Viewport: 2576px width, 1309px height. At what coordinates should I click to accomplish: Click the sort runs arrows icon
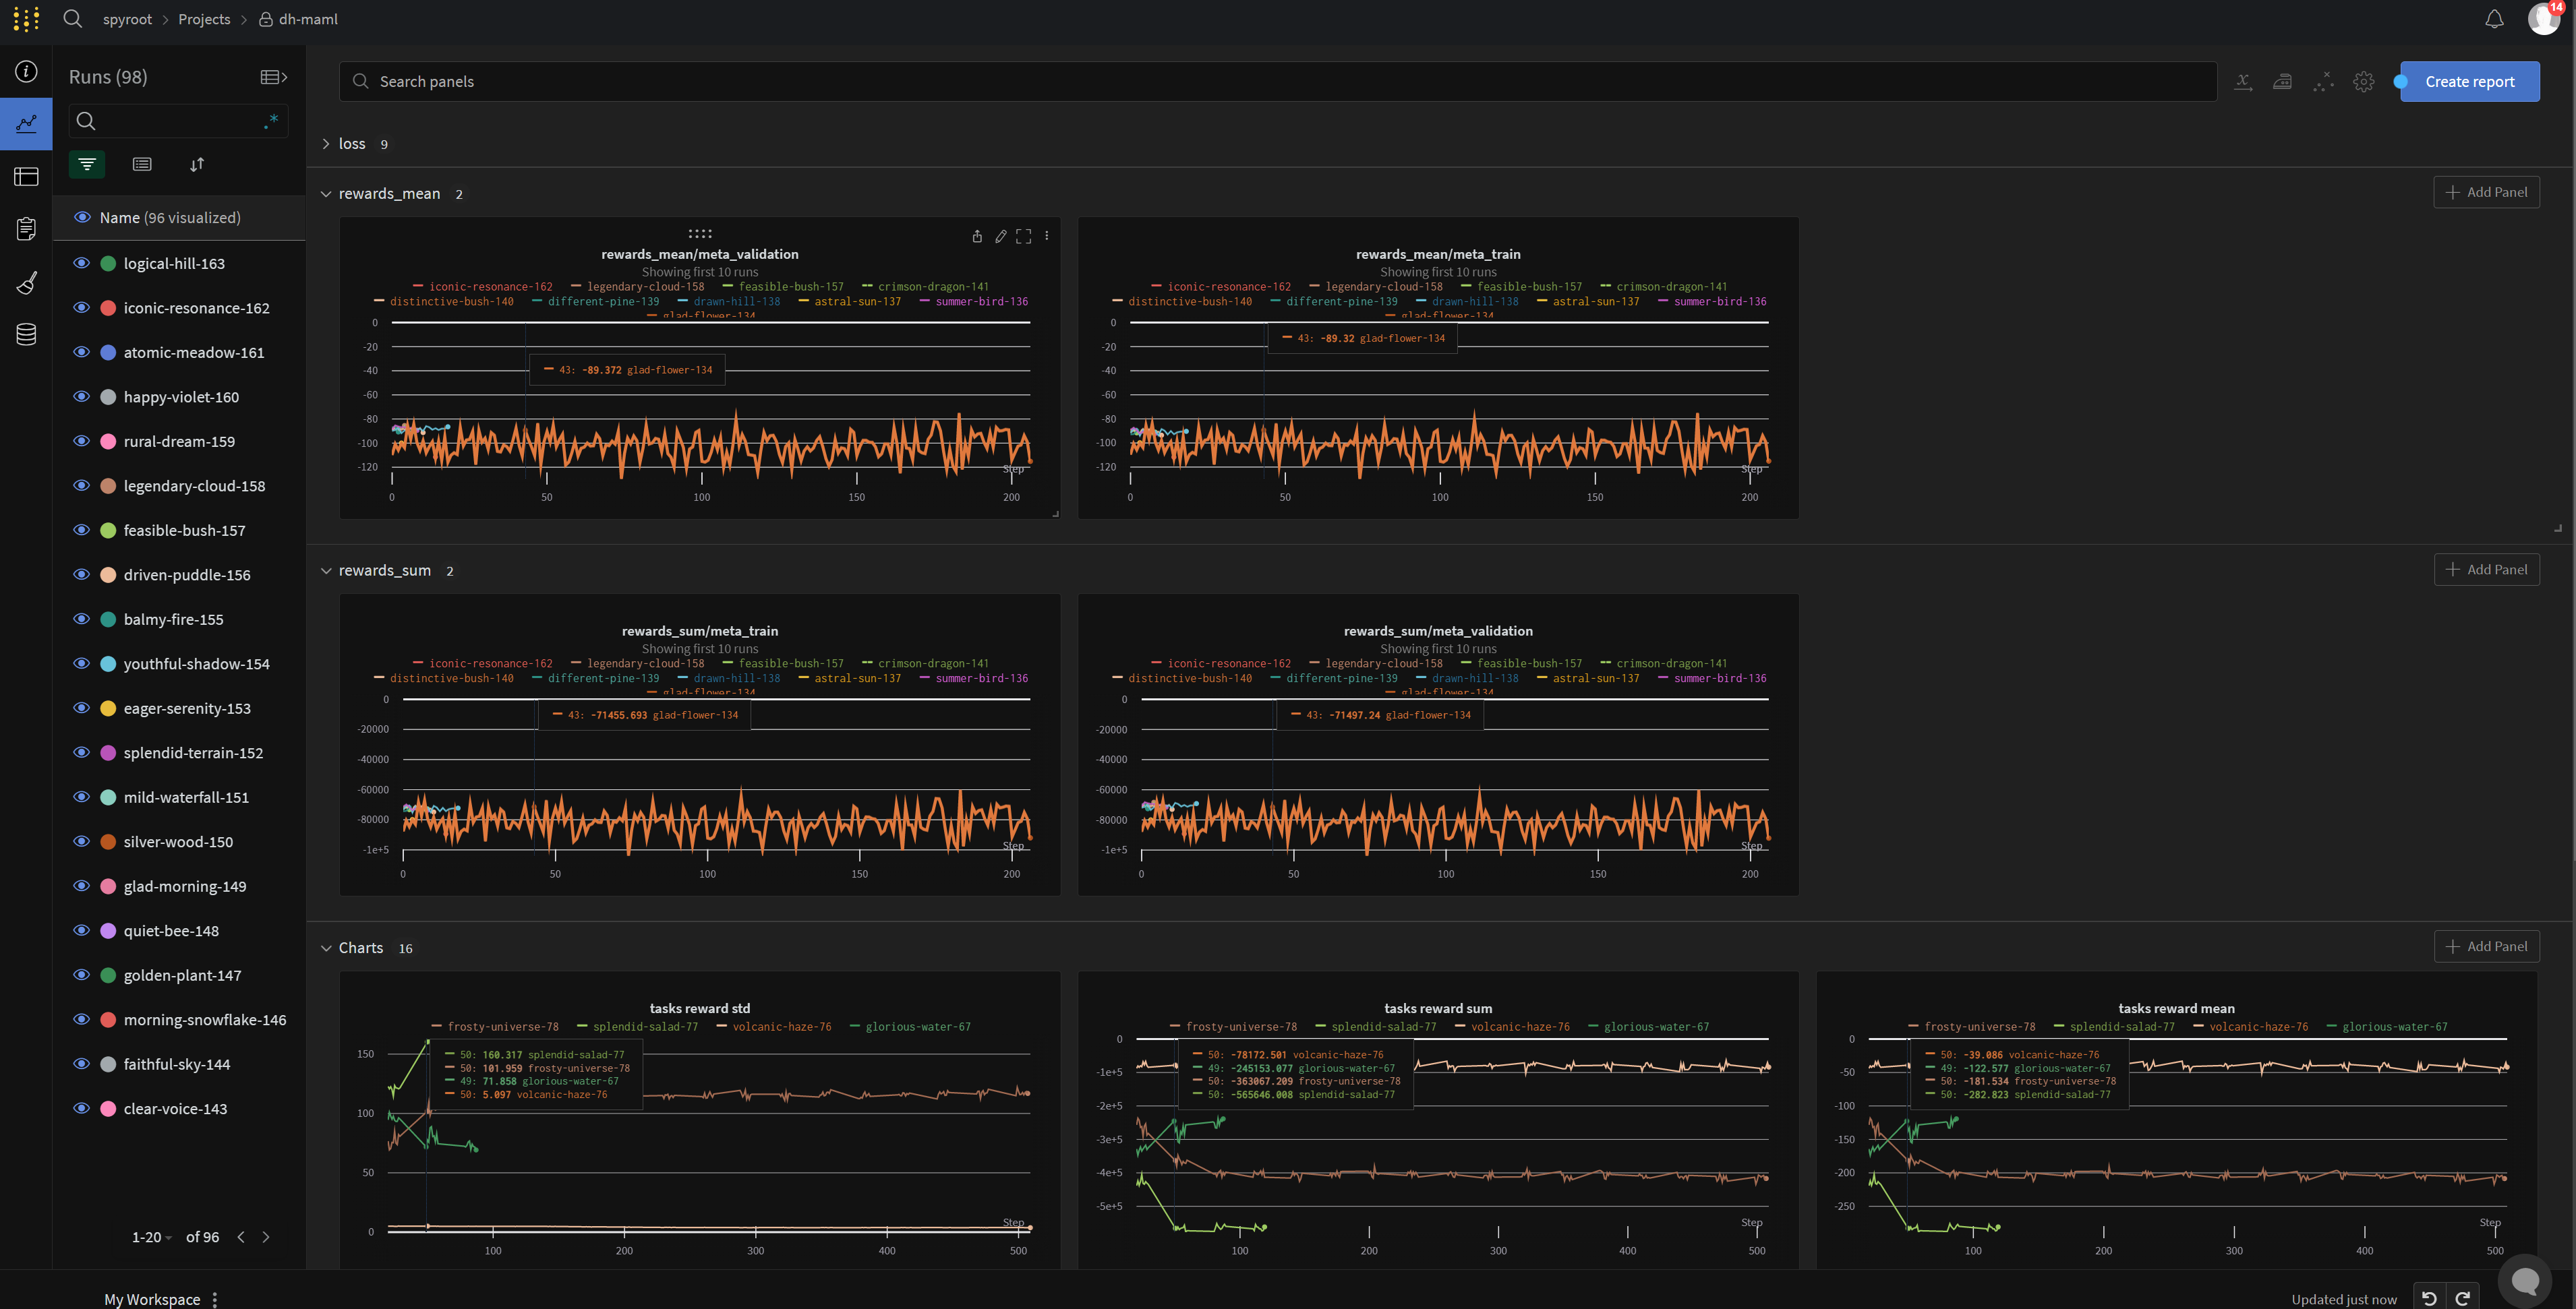pyautogui.click(x=197, y=164)
